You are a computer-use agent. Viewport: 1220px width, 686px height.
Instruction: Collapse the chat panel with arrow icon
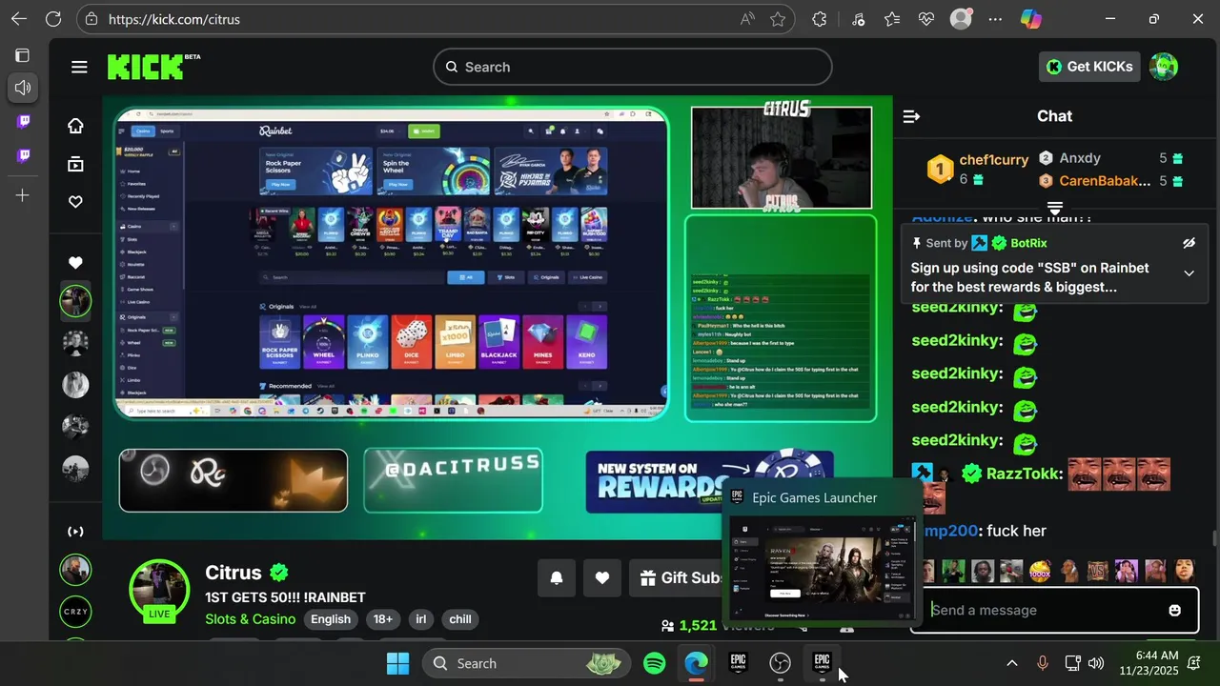click(911, 116)
